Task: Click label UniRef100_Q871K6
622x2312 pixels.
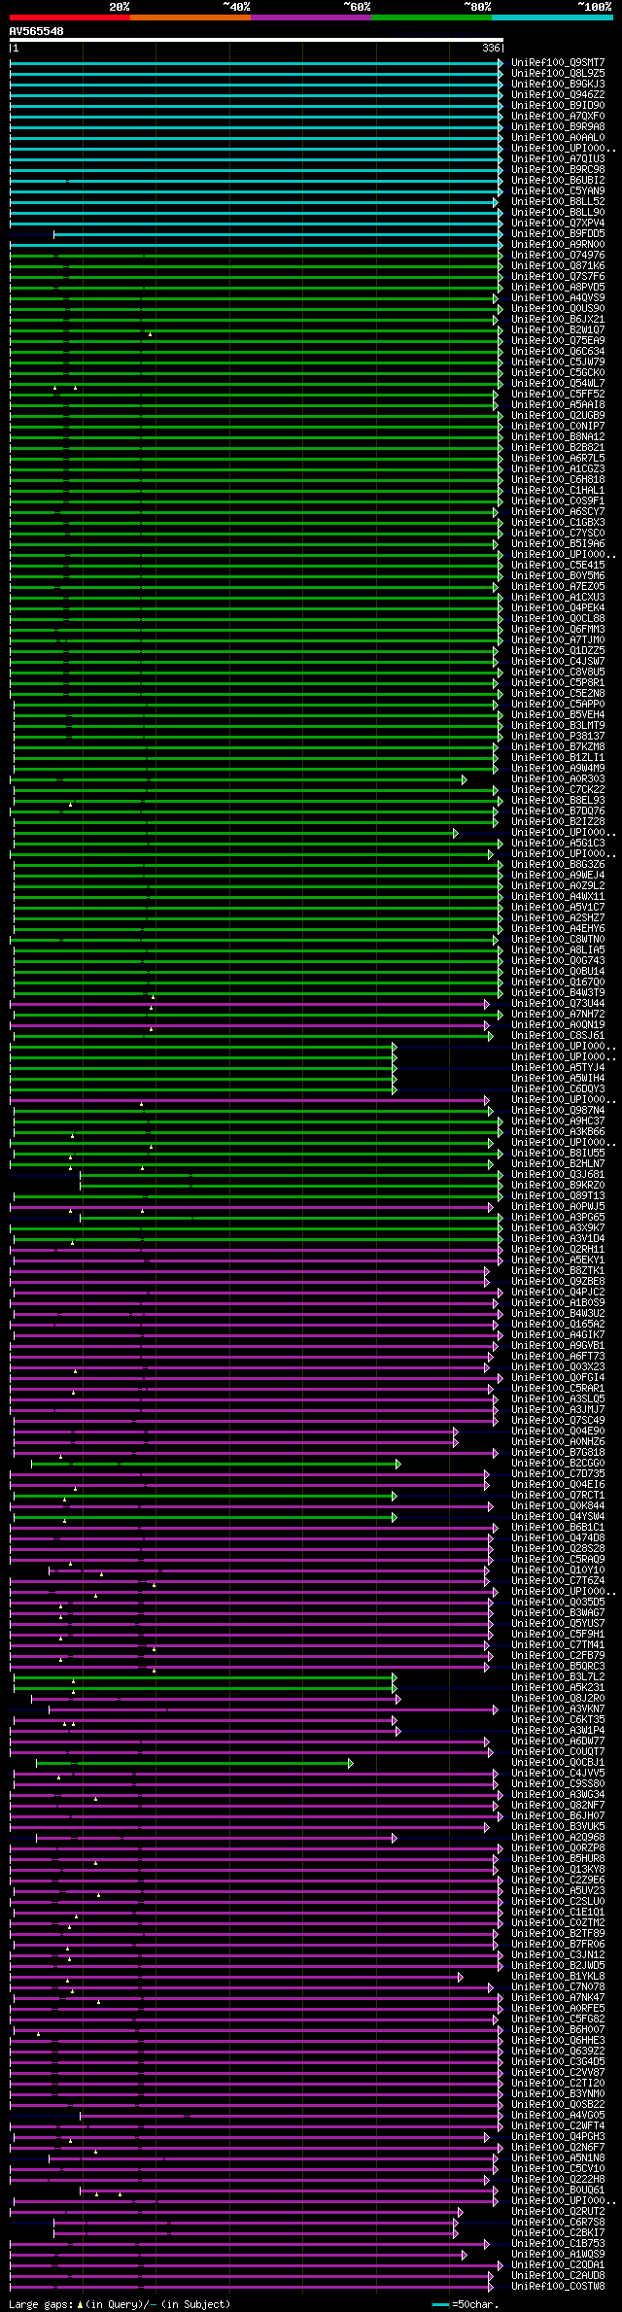Action: [x=558, y=265]
